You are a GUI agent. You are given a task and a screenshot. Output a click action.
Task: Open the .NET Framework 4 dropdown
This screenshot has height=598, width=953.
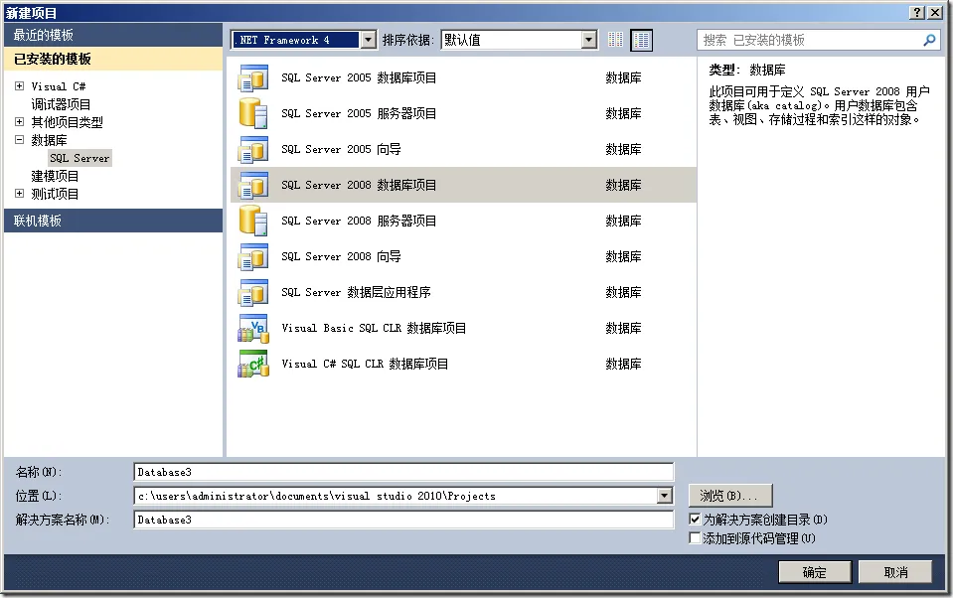tap(369, 40)
